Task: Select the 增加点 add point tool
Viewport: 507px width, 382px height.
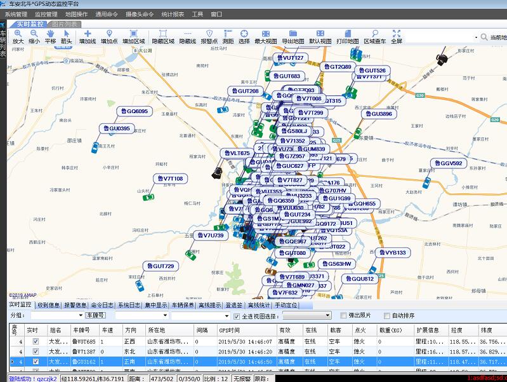Action: [109, 37]
